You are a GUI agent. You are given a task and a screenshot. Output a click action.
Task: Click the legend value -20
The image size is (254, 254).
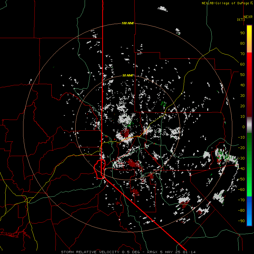tap(241, 148)
